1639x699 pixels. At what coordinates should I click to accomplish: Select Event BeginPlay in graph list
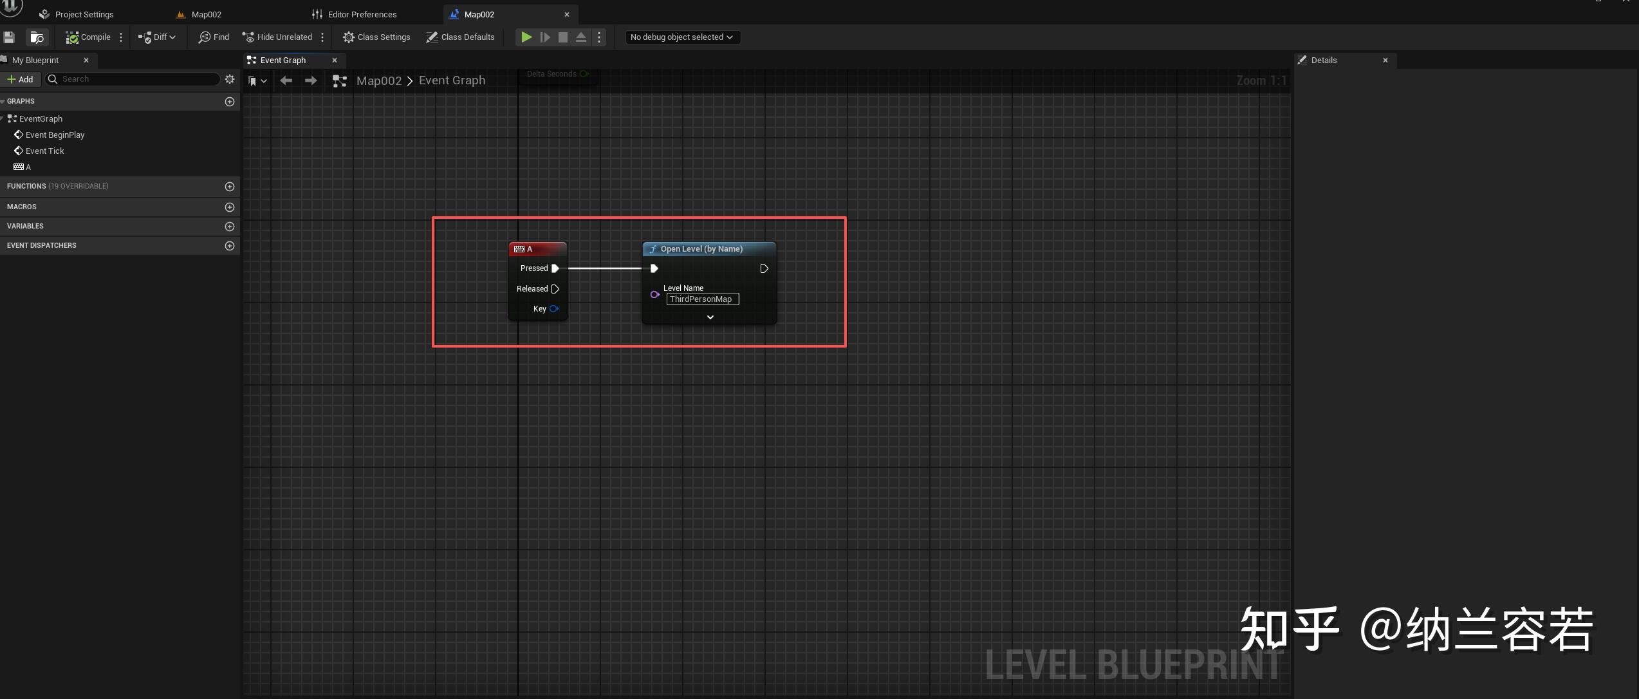coord(55,135)
